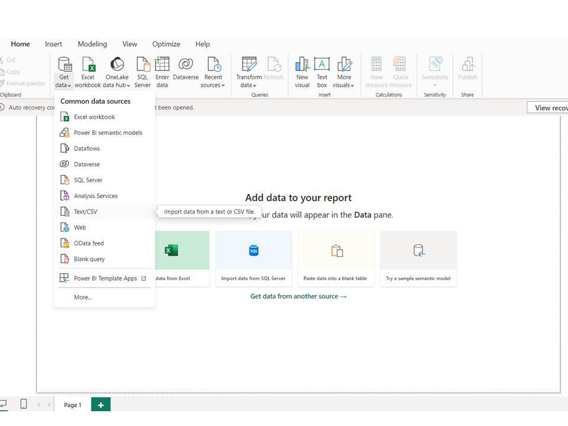Click the Quick measure icon

click(x=401, y=72)
